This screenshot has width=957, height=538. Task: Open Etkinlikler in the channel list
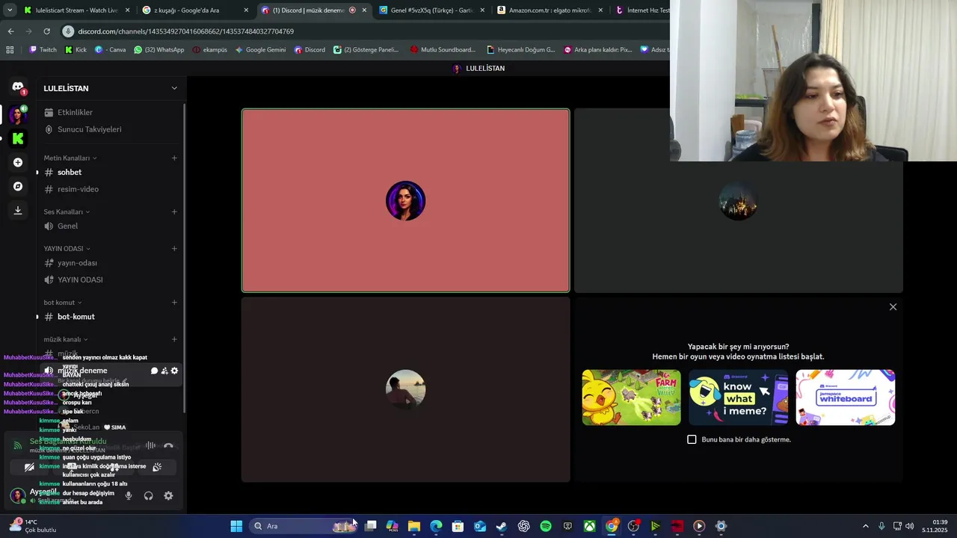(110, 113)
